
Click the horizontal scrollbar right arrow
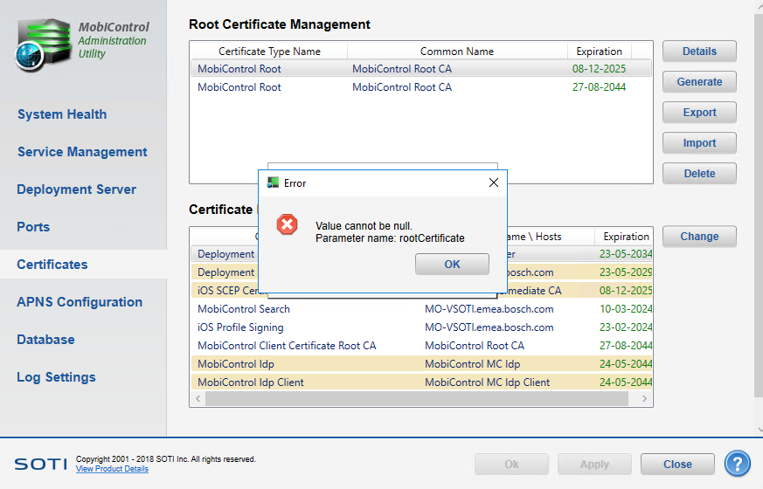pyautogui.click(x=646, y=399)
